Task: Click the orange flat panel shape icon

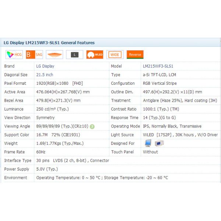Action: click(55, 55)
